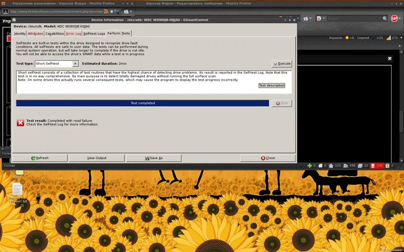Click the Firefox logo in the title bar
The width and height of the screenshot is (404, 252).
pyautogui.click(x=3, y=3)
